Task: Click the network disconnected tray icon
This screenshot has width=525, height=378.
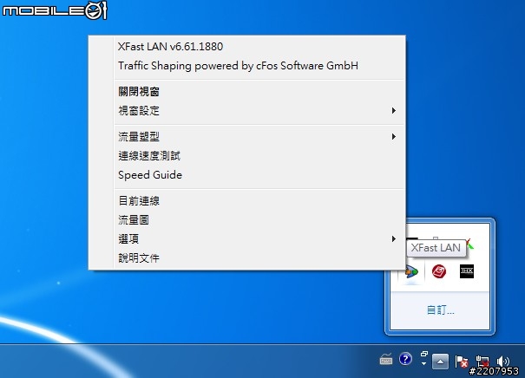Action: coord(482,362)
